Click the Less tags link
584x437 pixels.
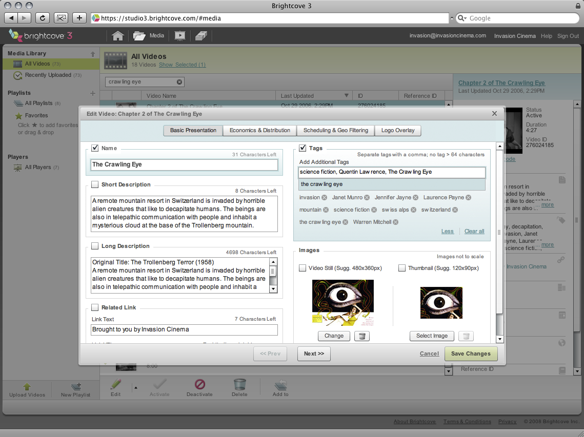(x=447, y=231)
